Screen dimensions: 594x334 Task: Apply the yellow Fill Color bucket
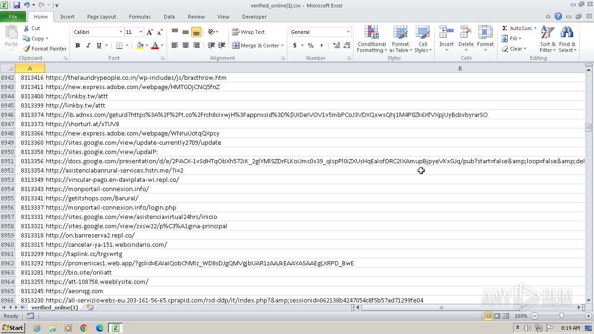point(140,45)
